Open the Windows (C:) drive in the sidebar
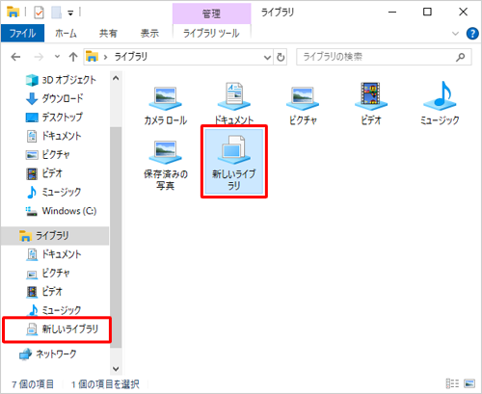This screenshot has height=394, width=482. (x=61, y=211)
